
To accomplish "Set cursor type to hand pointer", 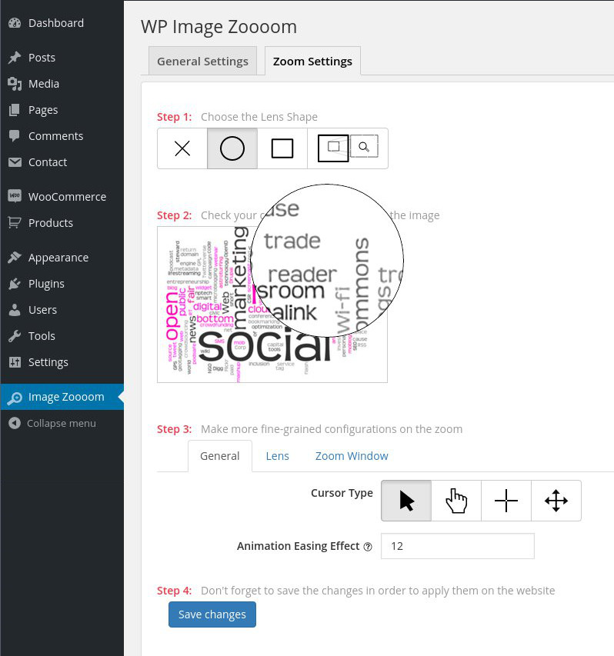I will [x=456, y=501].
